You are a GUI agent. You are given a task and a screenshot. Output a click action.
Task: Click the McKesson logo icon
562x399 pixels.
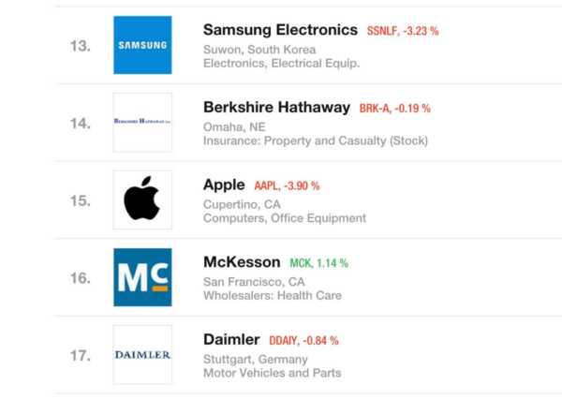(x=142, y=277)
